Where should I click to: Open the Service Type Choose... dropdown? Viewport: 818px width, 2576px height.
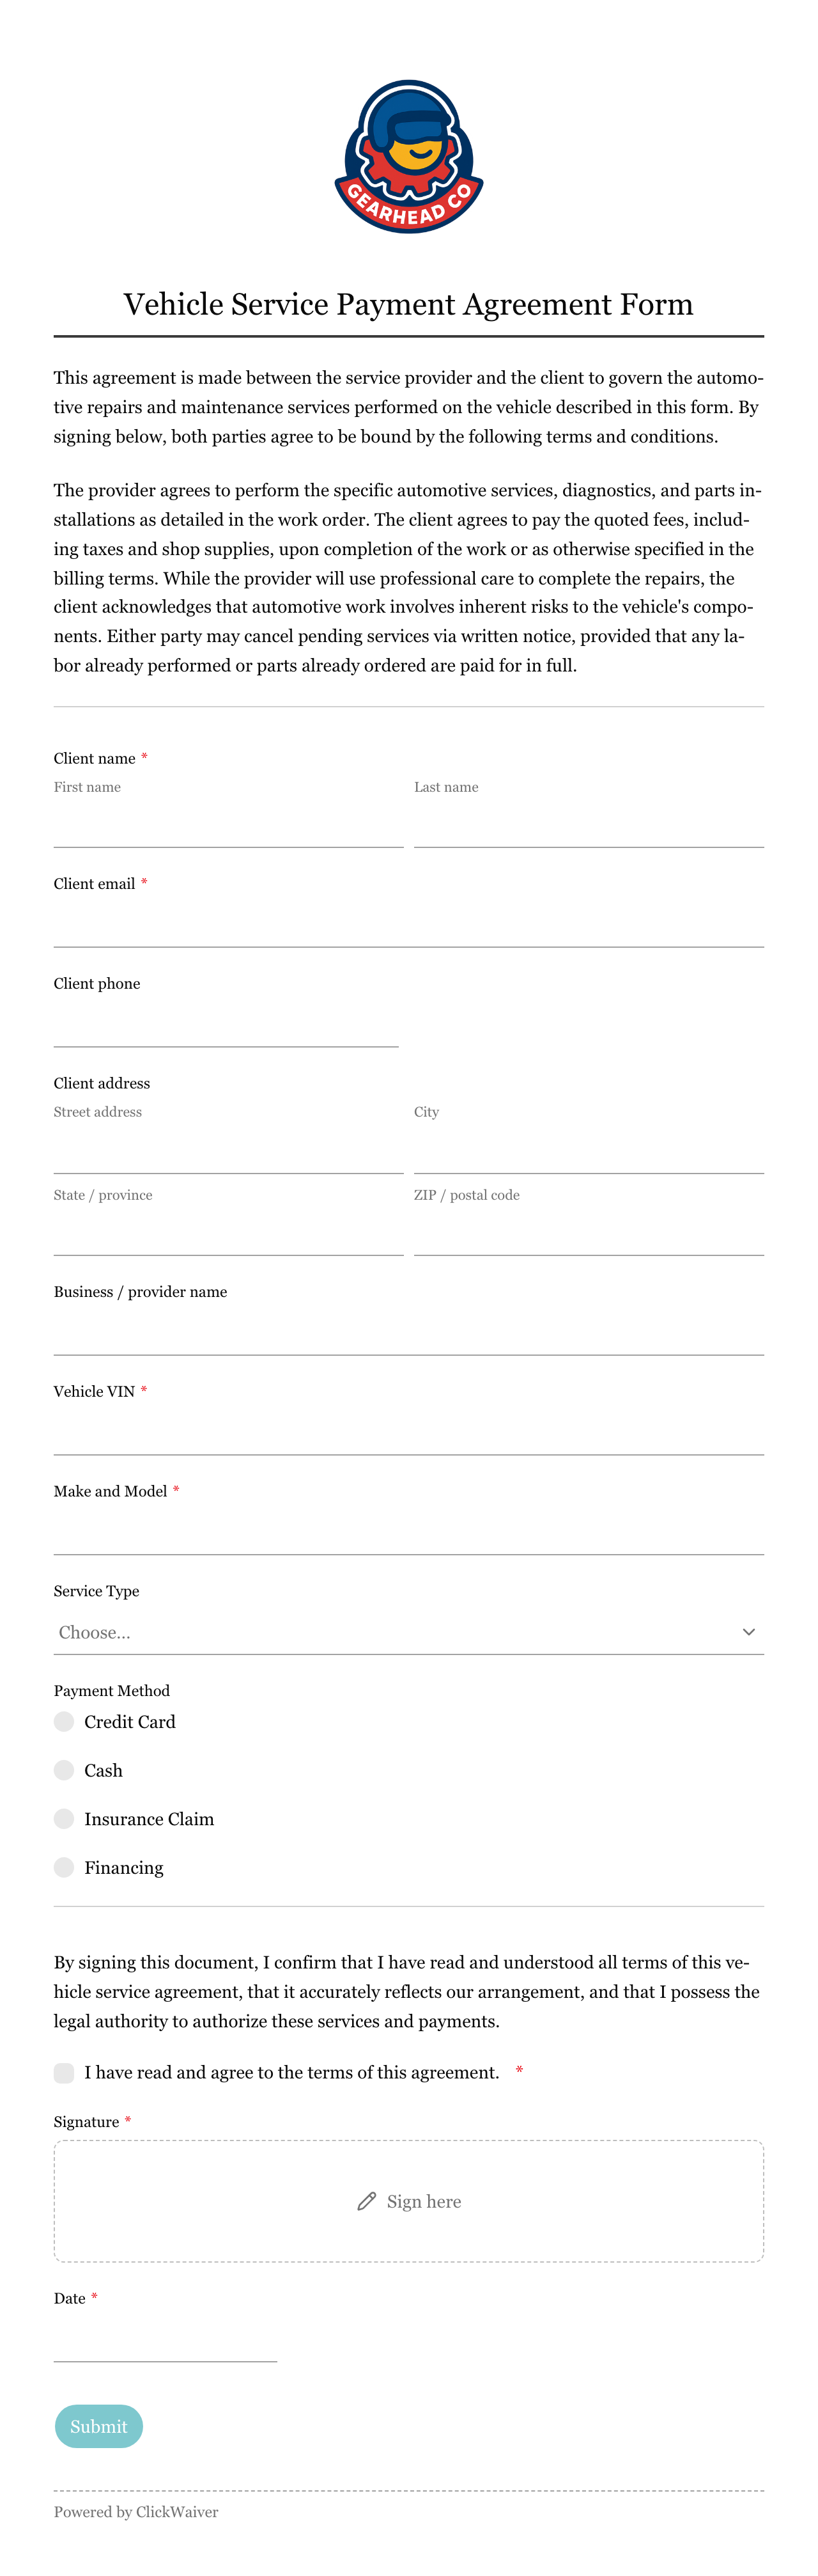[x=408, y=1632]
